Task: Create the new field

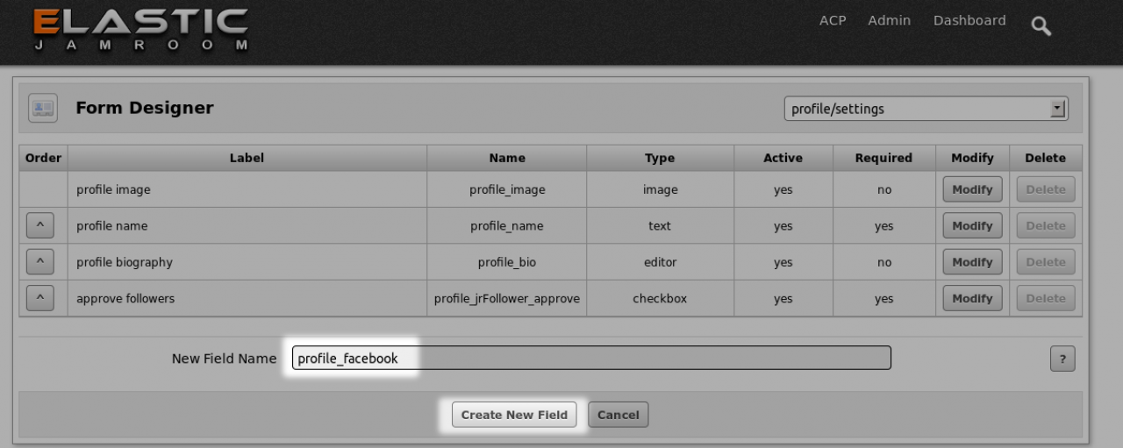Action: click(x=514, y=415)
